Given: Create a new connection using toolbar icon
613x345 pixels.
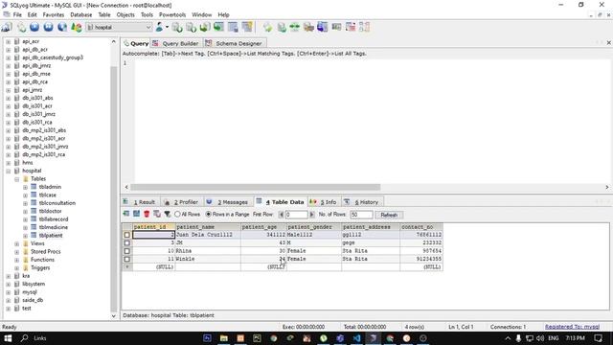Looking at the screenshot, I should (x=7, y=27).
